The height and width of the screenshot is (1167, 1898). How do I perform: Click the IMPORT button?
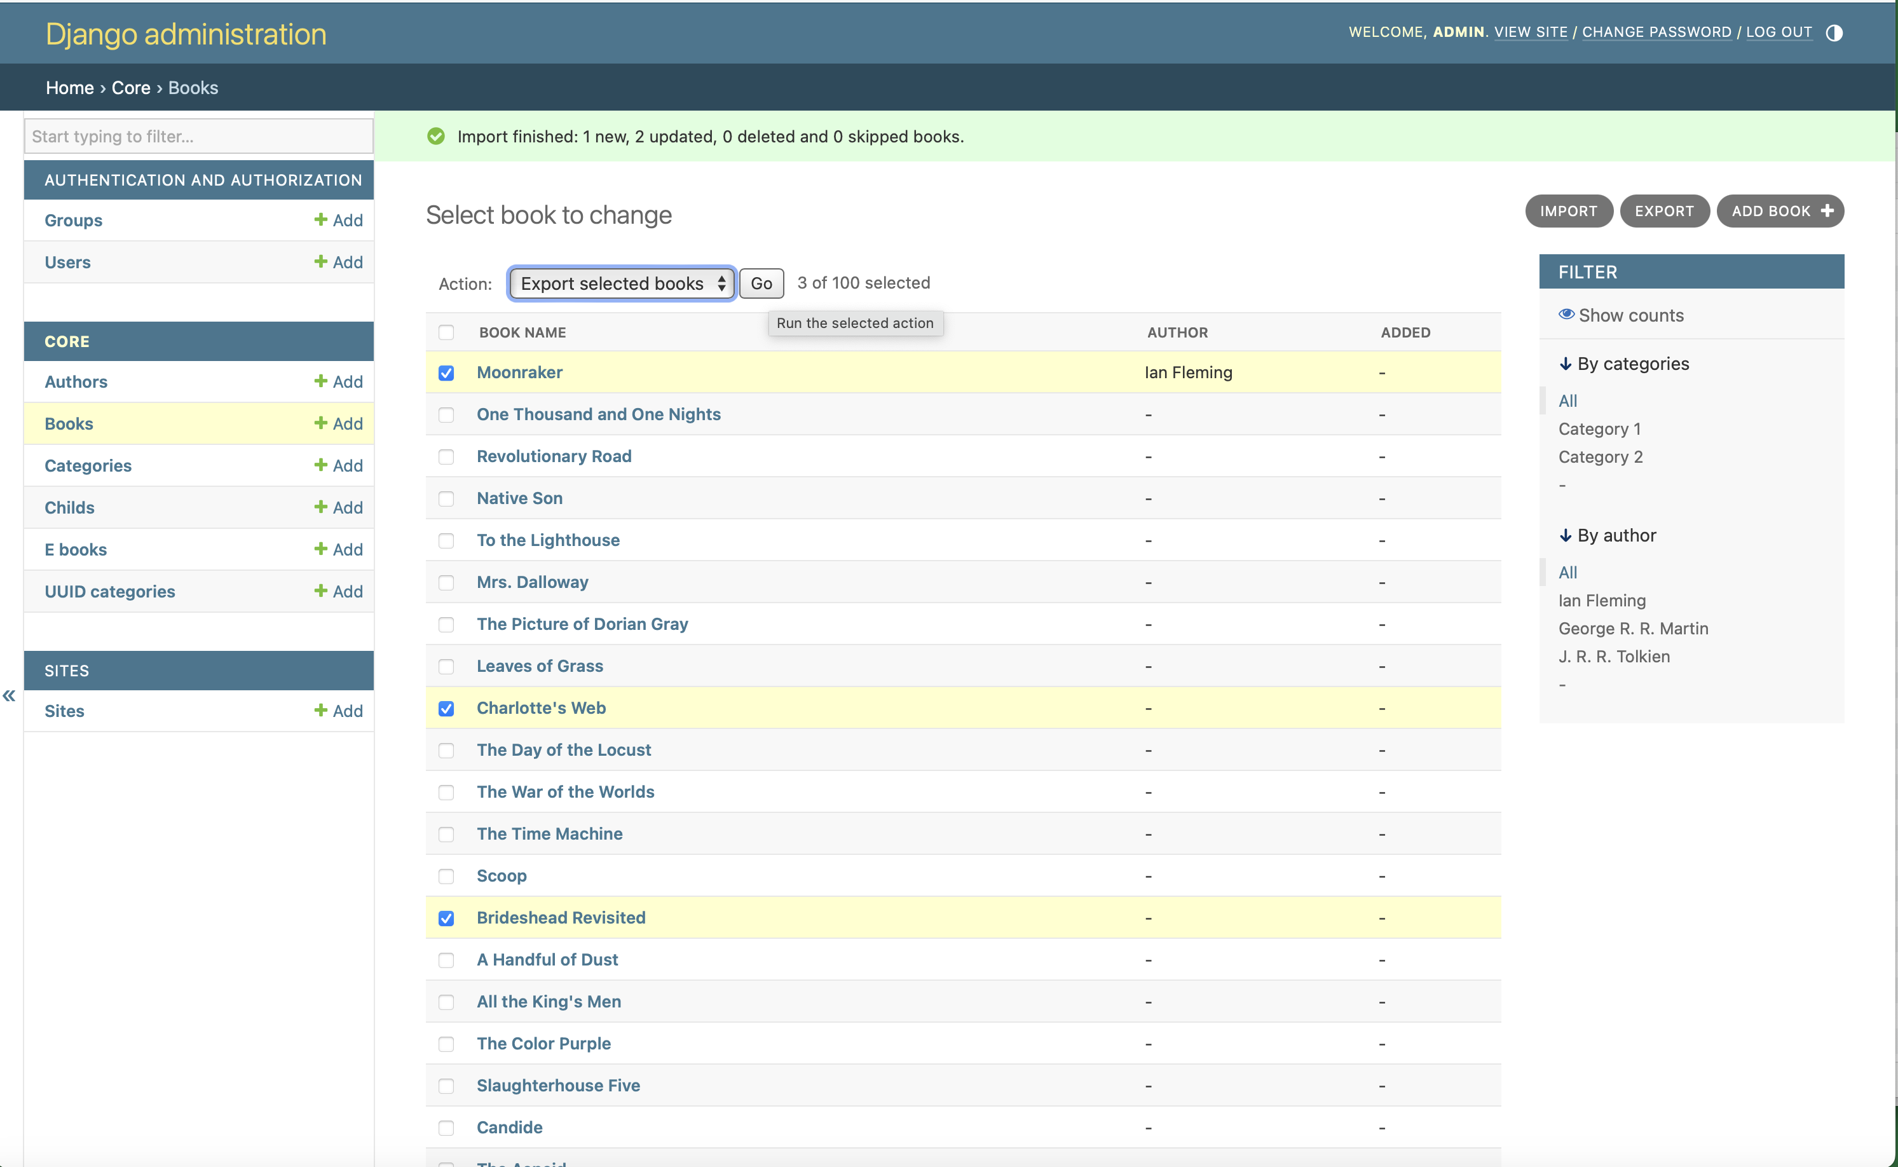1568,211
